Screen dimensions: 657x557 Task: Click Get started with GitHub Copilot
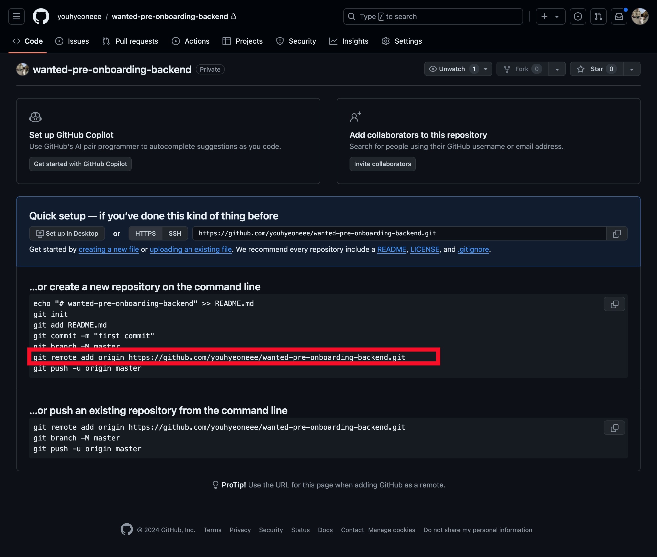[x=80, y=164]
